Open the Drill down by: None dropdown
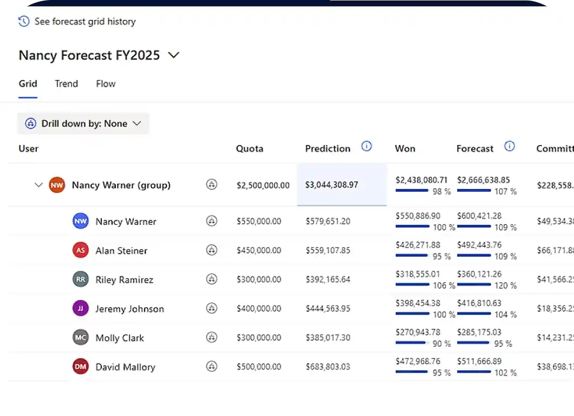Screen dimensions: 574x416 click(x=83, y=123)
